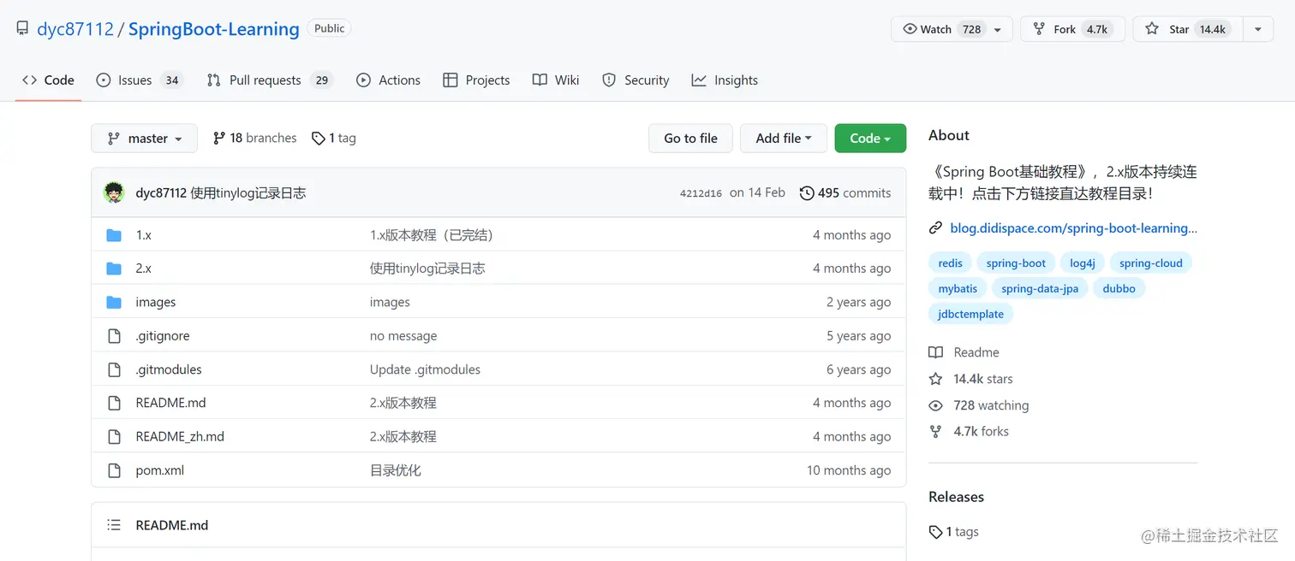Open the 目录优化 commit message
1295x561 pixels.
(395, 470)
